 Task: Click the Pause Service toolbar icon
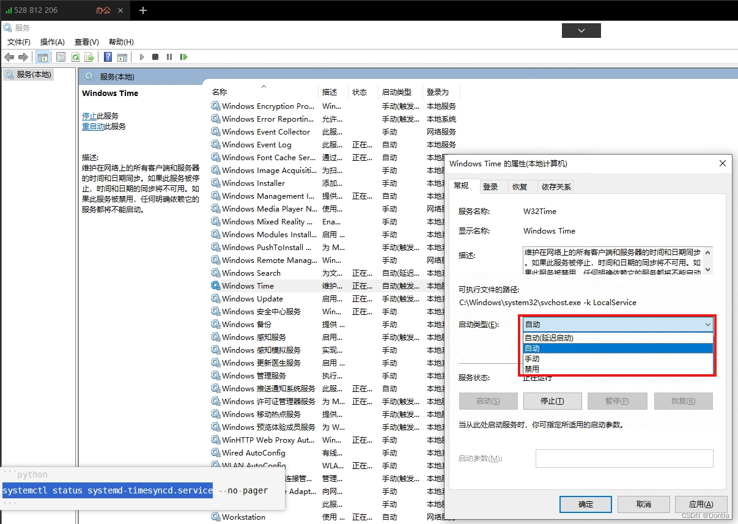pyautogui.click(x=169, y=57)
